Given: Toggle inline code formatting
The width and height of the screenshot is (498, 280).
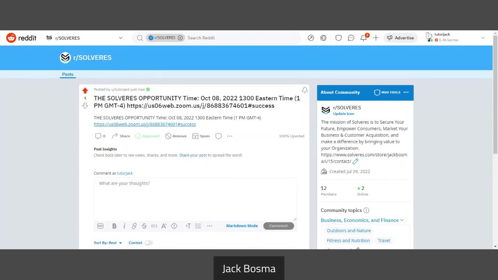Looking at the screenshot, I should pyautogui.click(x=154, y=226).
